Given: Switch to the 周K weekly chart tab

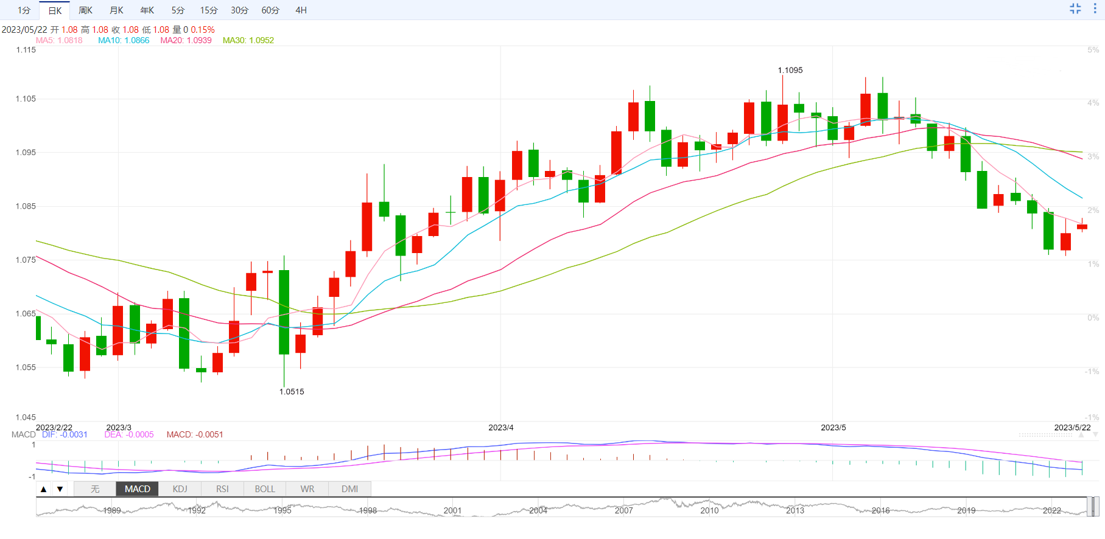Looking at the screenshot, I should [85, 10].
